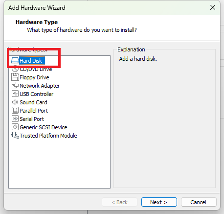Pick Serial Port hardware type
224x214 pixels.
[32, 119]
